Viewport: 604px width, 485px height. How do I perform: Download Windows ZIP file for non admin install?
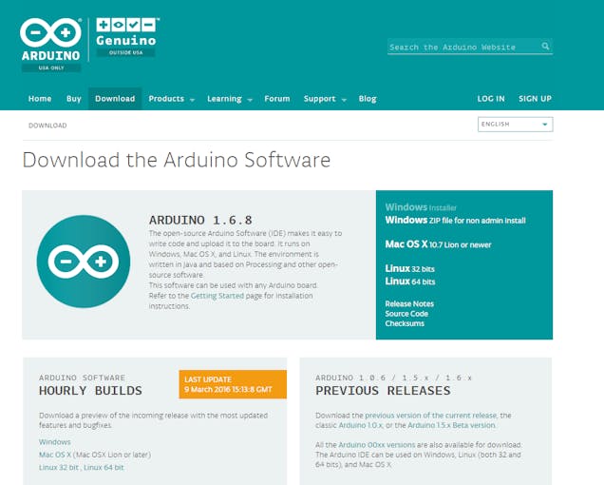click(x=455, y=221)
